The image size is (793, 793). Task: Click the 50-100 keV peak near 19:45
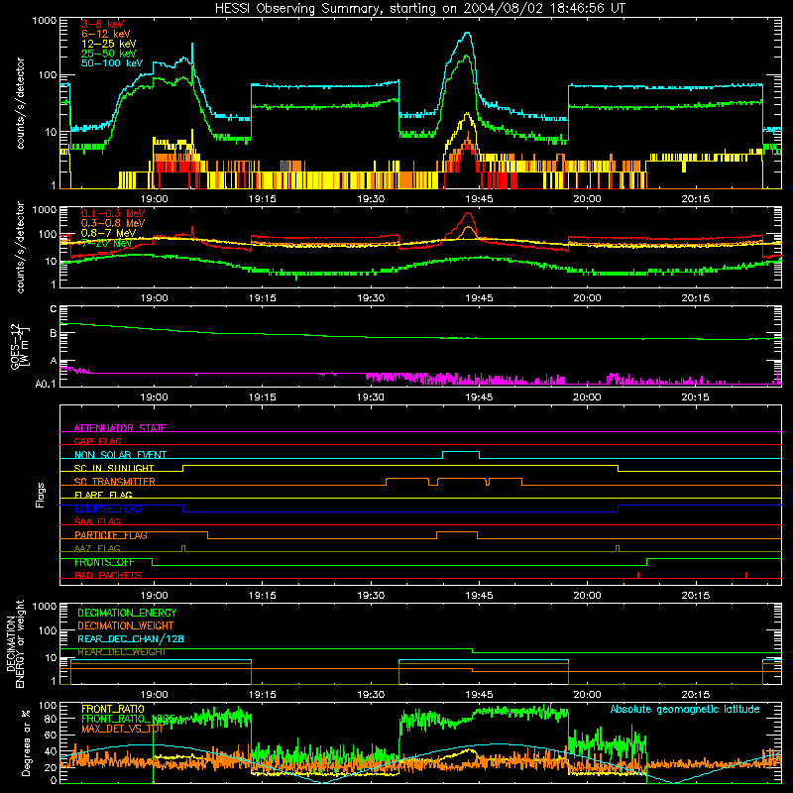point(468,34)
